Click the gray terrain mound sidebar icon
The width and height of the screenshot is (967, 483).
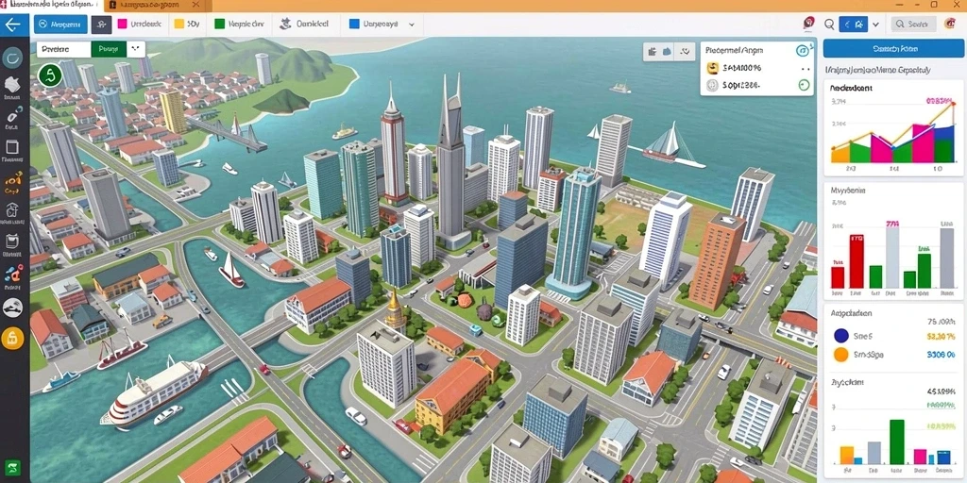pos(12,307)
